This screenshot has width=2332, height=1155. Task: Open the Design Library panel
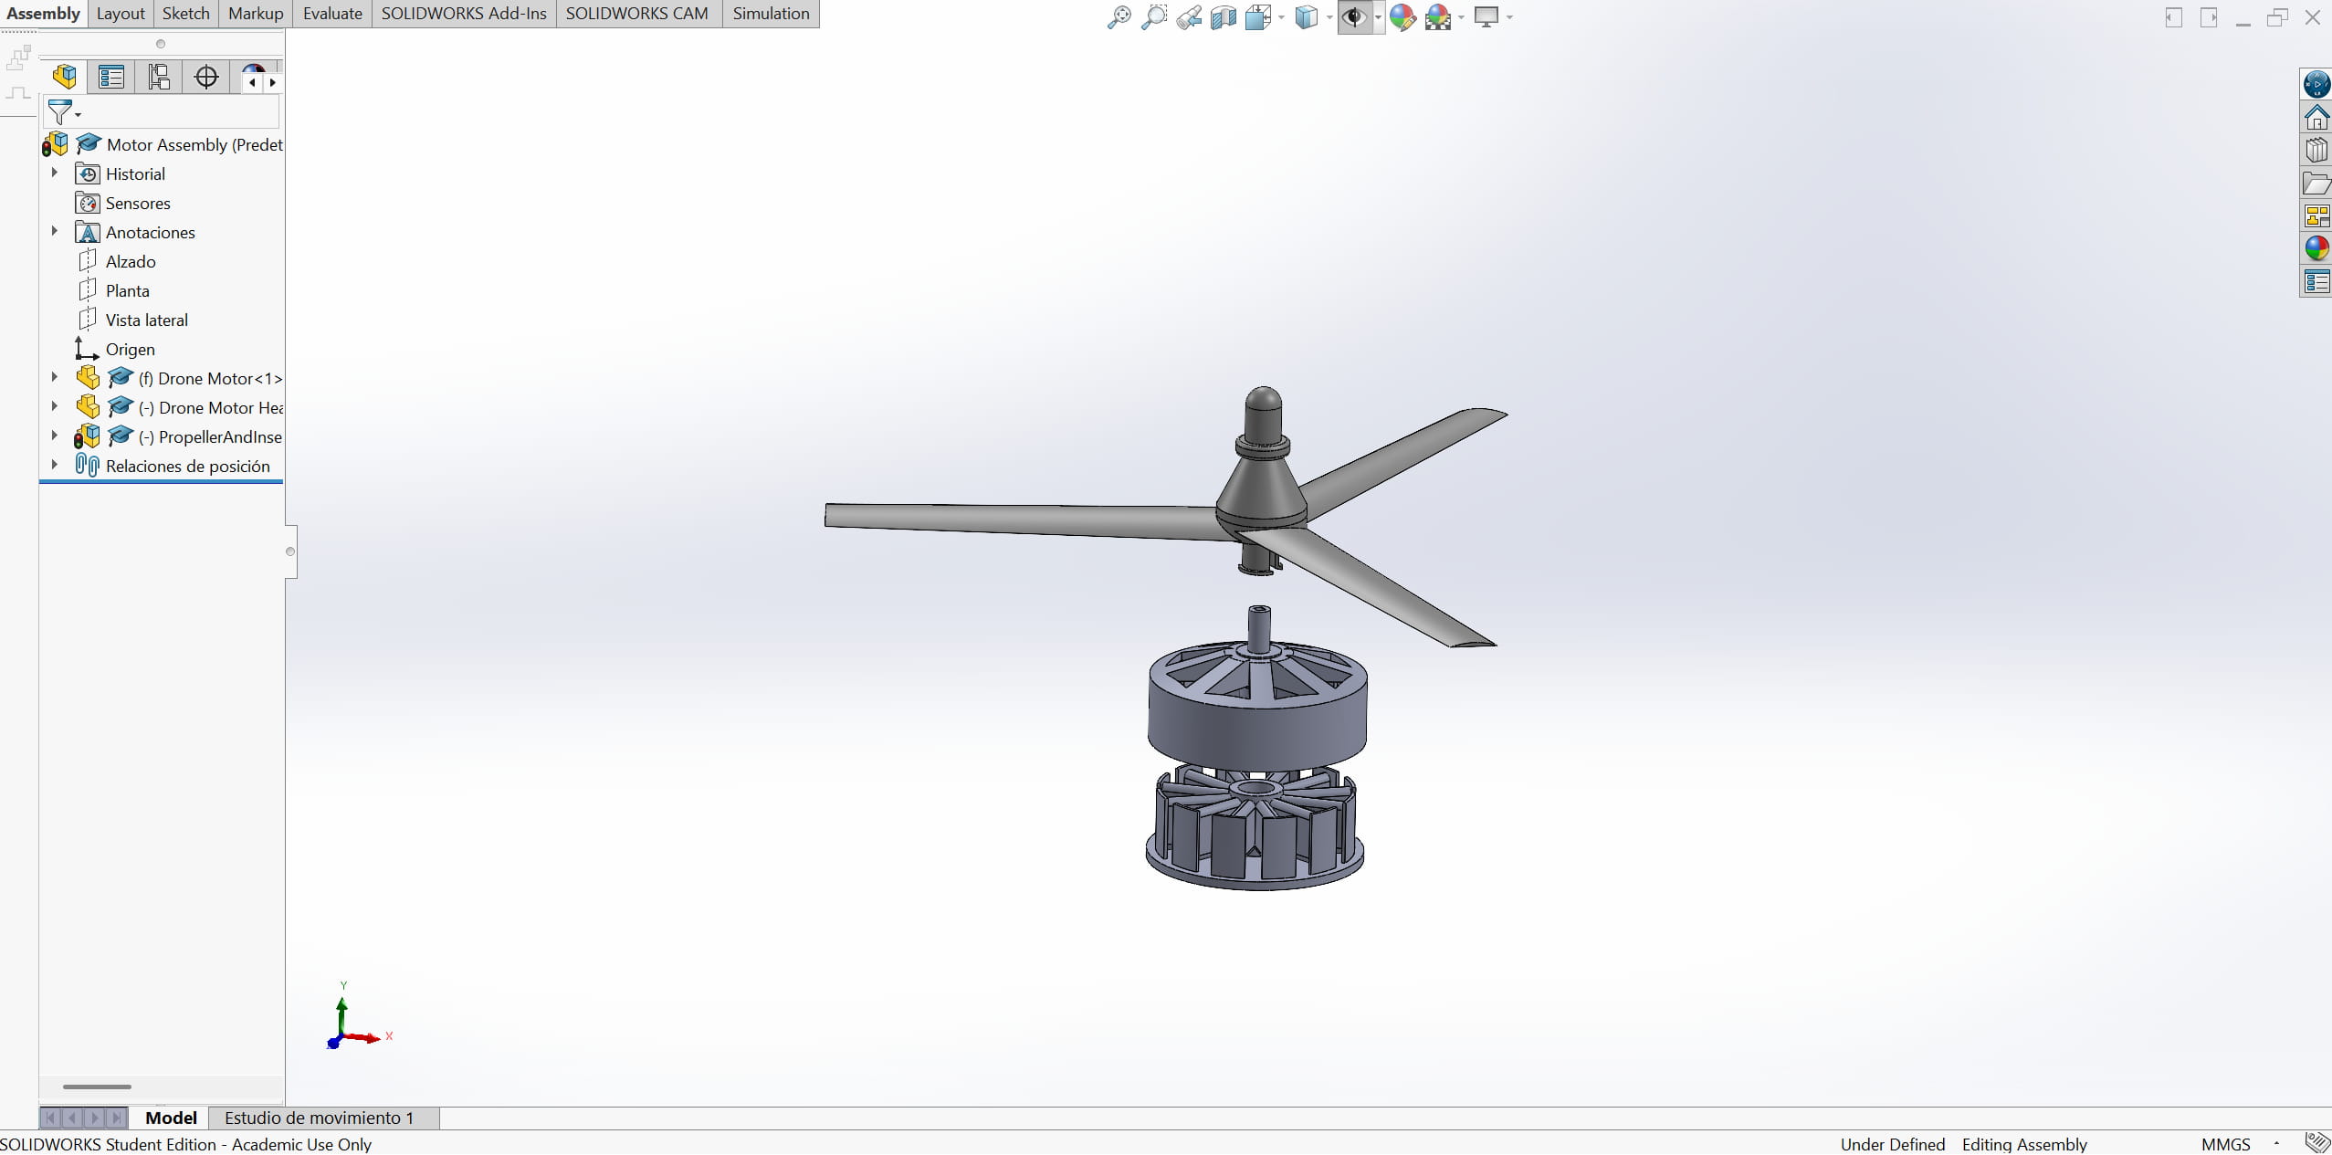point(2317,149)
